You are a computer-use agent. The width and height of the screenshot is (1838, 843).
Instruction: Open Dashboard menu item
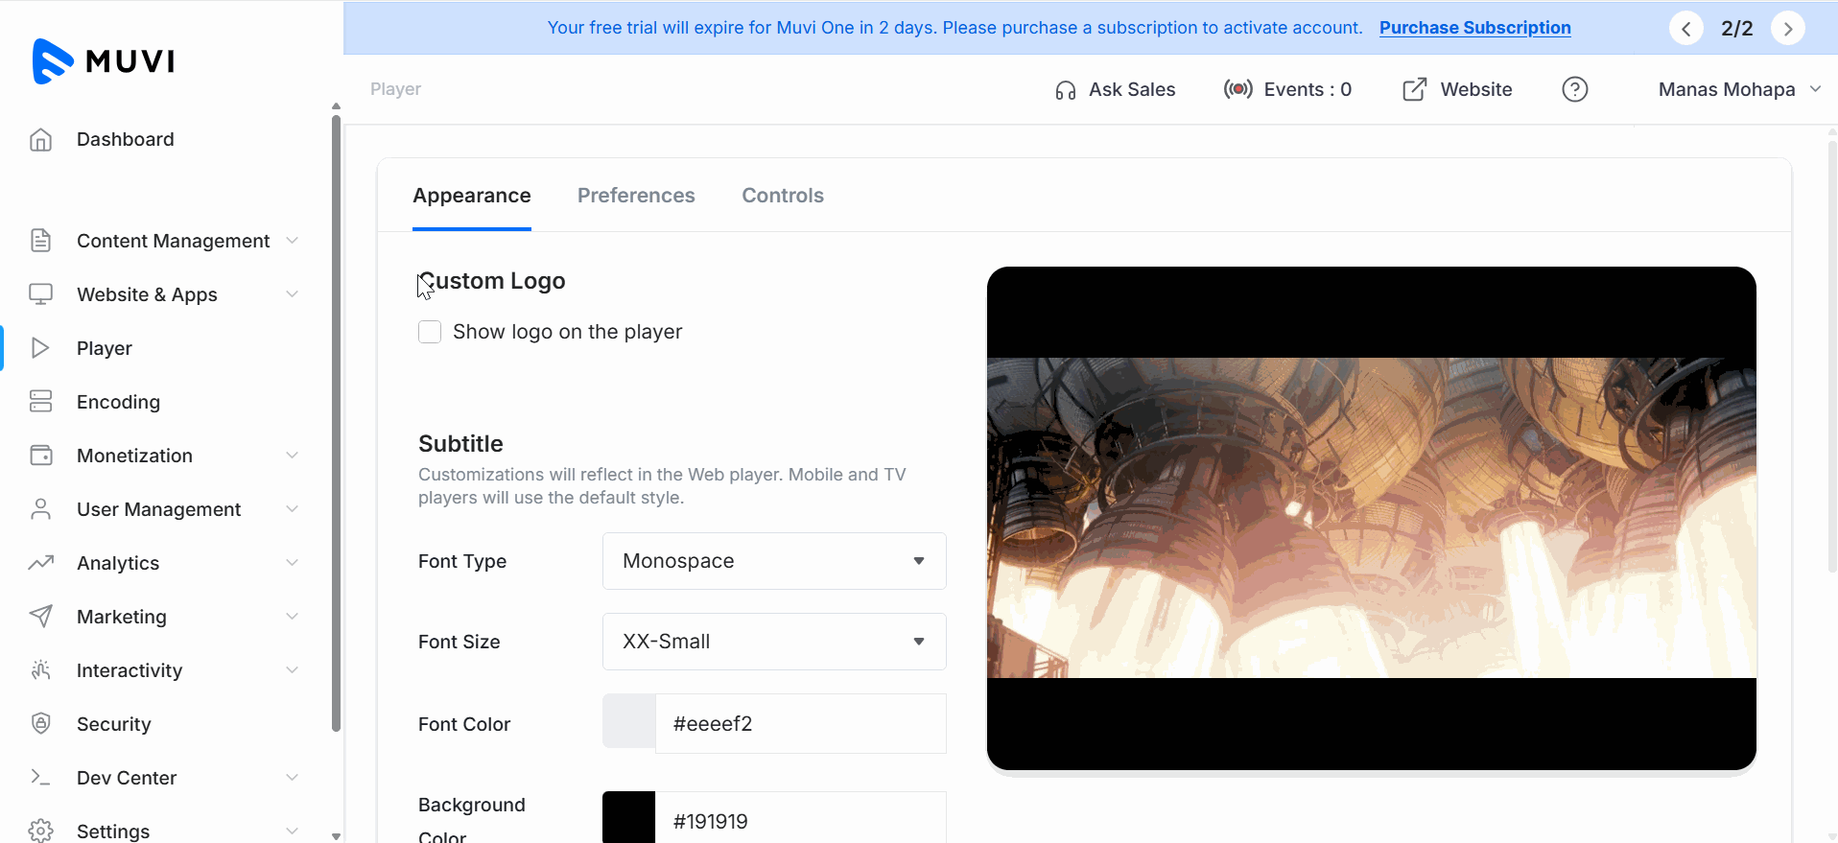tap(126, 139)
